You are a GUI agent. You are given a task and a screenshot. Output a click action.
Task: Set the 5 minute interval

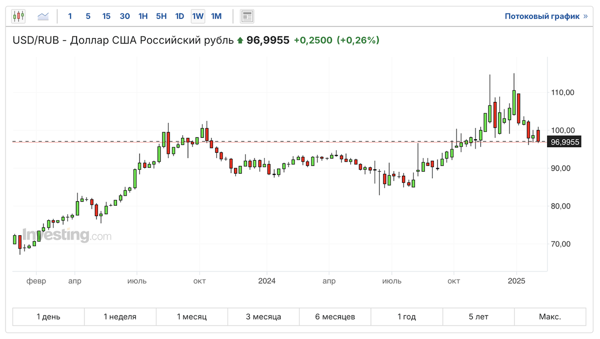pos(88,16)
